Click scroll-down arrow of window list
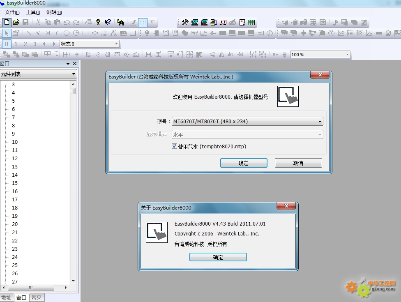The image size is (401, 302). pos(73,281)
